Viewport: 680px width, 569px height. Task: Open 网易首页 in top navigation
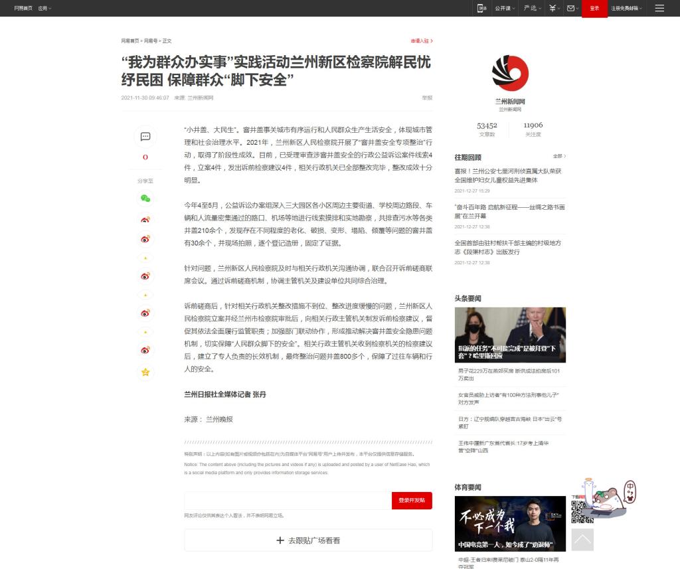[23, 8]
